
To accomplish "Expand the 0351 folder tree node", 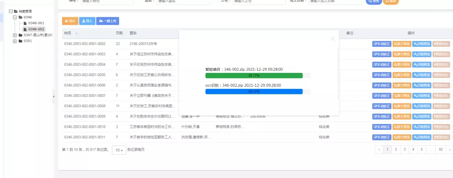I will point(15,41).
